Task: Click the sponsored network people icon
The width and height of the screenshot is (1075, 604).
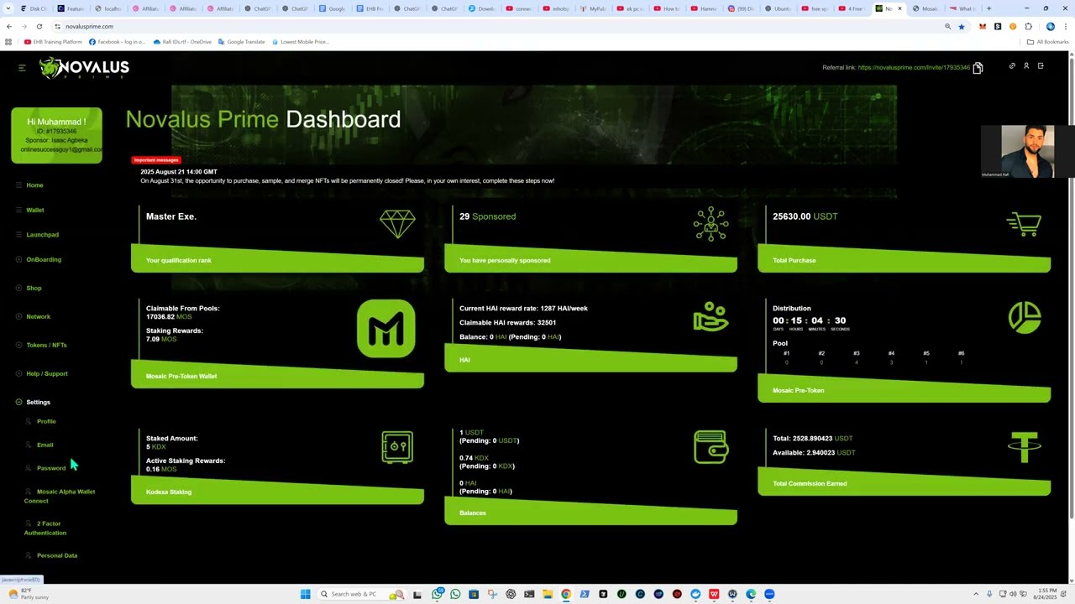Action: (711, 224)
